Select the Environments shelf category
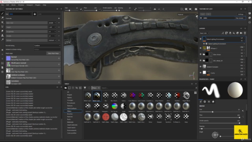 pos(72,130)
